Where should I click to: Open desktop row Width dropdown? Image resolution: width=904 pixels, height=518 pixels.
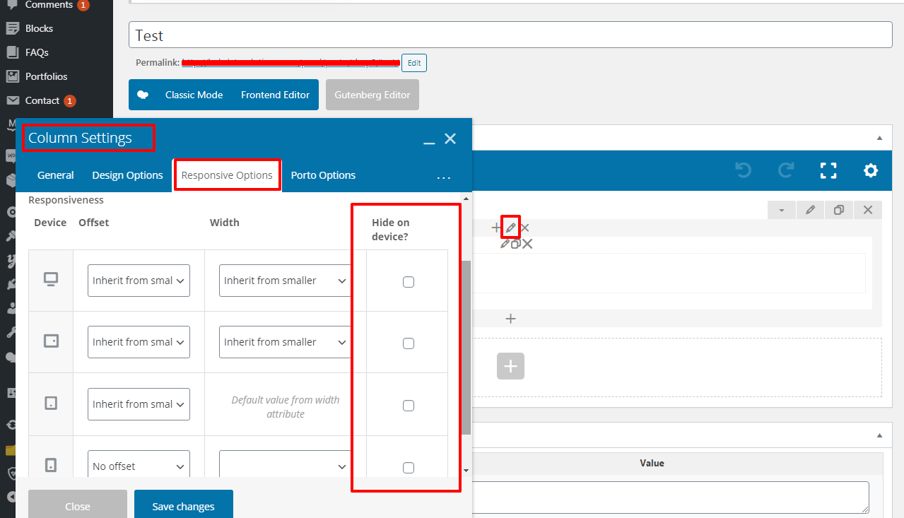pyautogui.click(x=285, y=281)
